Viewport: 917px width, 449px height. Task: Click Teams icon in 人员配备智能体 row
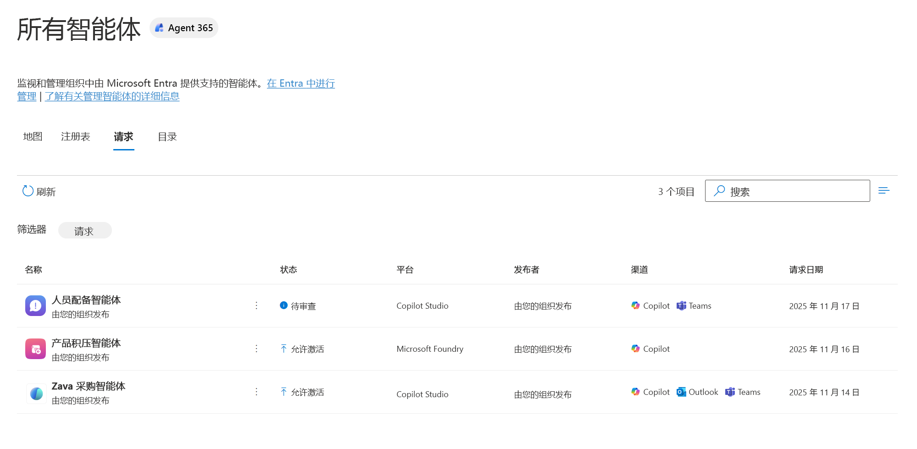[681, 305]
